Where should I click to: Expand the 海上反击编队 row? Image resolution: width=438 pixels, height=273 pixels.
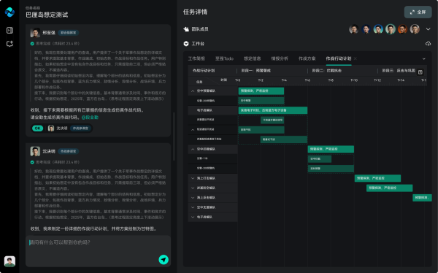coord(193,198)
